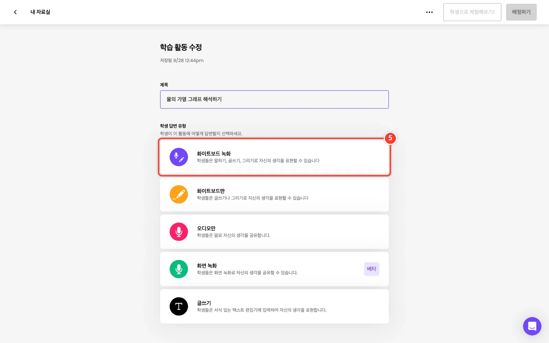Select the 글쓰기 answer type

tap(274, 307)
